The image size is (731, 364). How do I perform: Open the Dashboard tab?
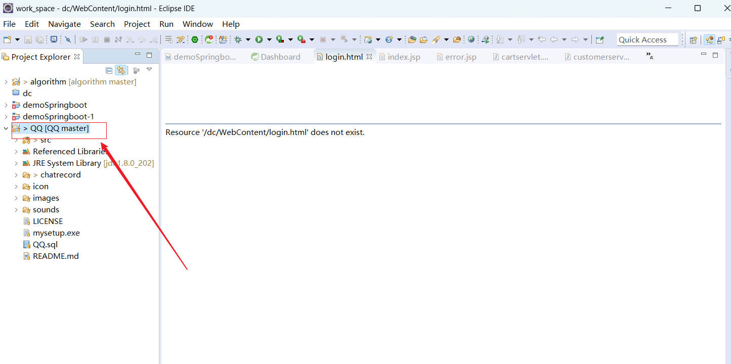(276, 57)
